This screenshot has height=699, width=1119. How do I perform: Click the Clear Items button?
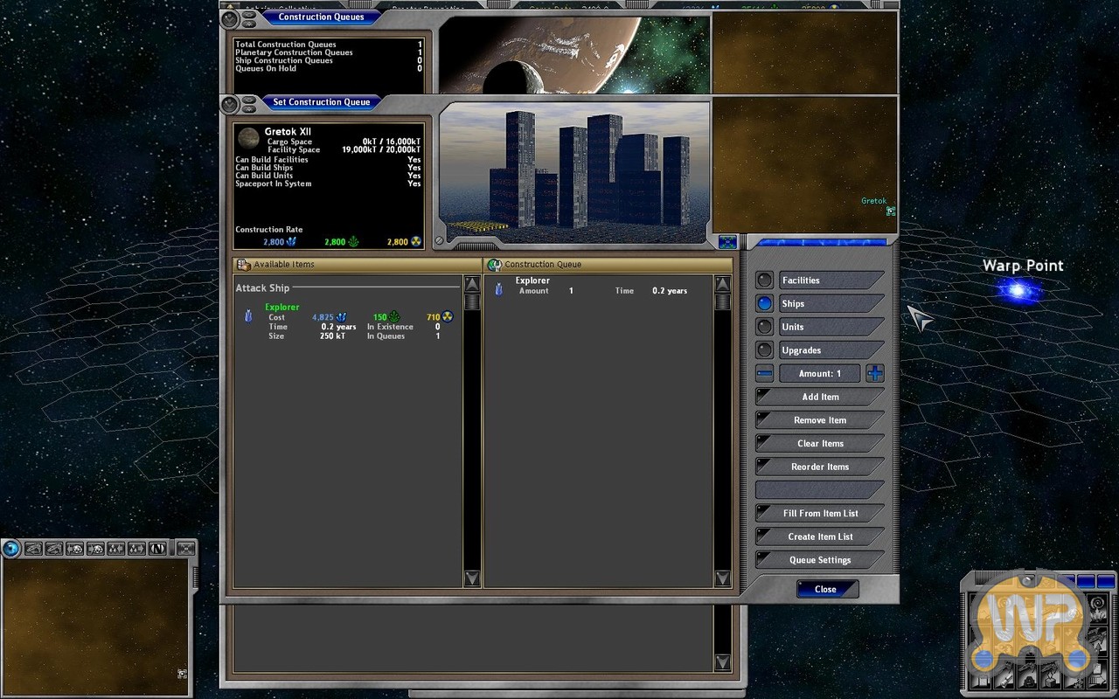pyautogui.click(x=819, y=444)
